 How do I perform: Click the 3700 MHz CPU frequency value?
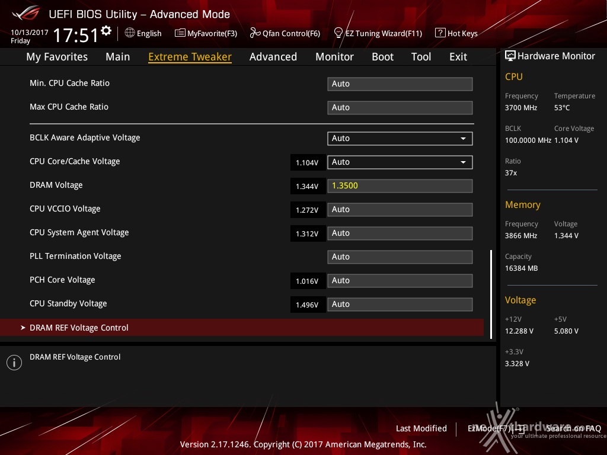(521, 108)
